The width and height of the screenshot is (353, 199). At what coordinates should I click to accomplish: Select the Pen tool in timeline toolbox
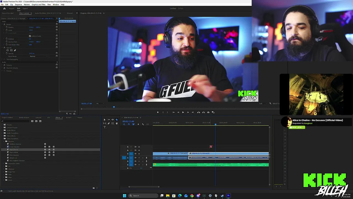pos(109,123)
